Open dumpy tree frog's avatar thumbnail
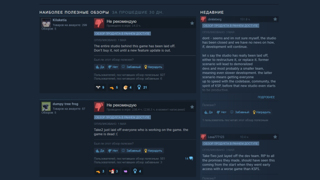Viewport: 320px width, 180px height. point(46,106)
